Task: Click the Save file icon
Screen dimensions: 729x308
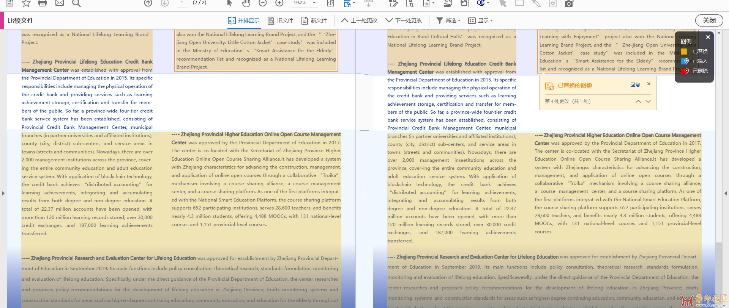Action: pos(9,3)
